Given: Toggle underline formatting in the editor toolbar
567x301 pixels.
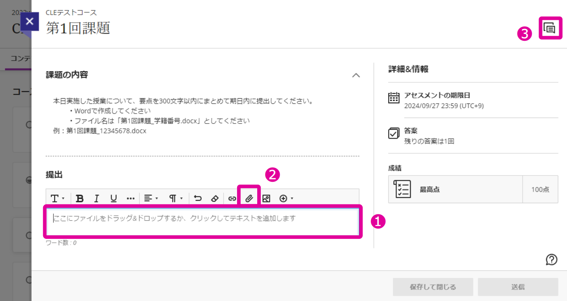Looking at the screenshot, I should 114,198.
